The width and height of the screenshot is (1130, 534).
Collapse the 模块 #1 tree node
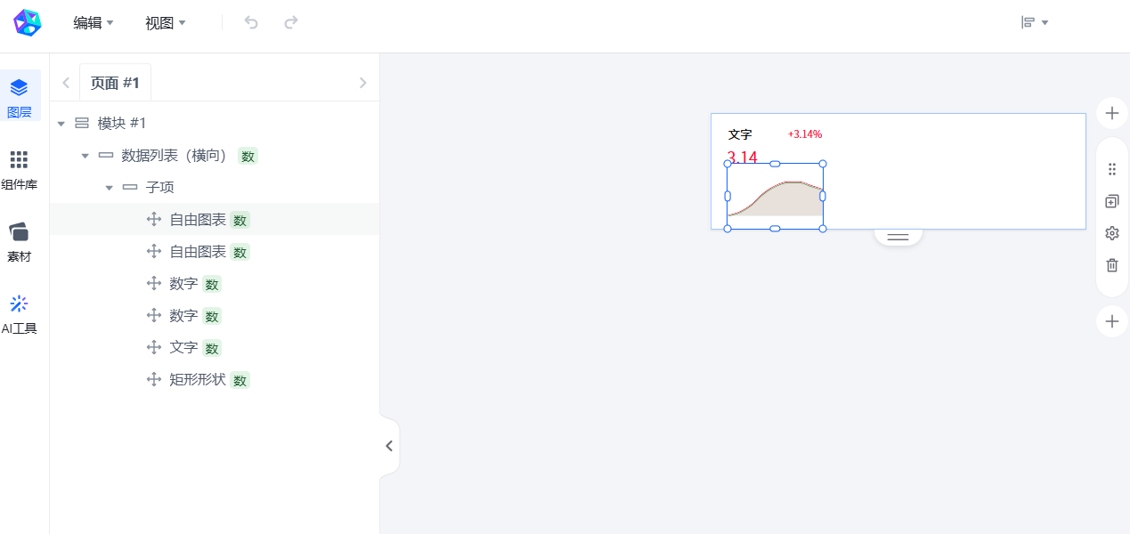61,124
